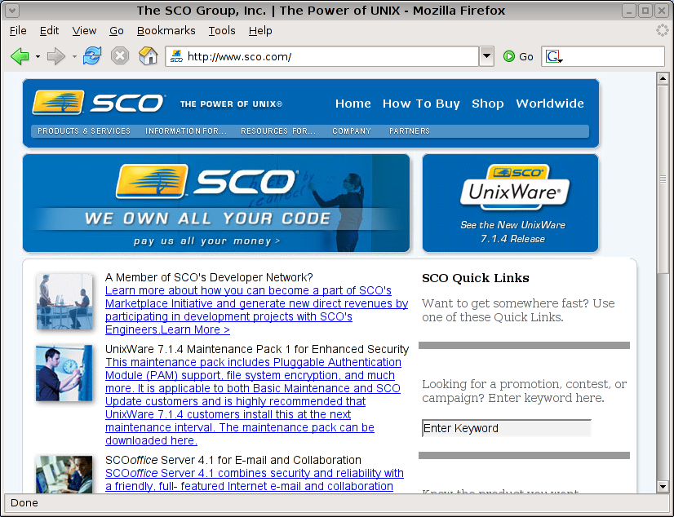Expand the Forward history dropdown arrow

(74, 57)
